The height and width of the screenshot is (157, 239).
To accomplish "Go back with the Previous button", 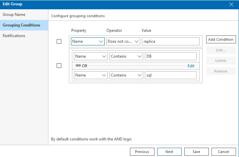I will (x=142, y=152).
